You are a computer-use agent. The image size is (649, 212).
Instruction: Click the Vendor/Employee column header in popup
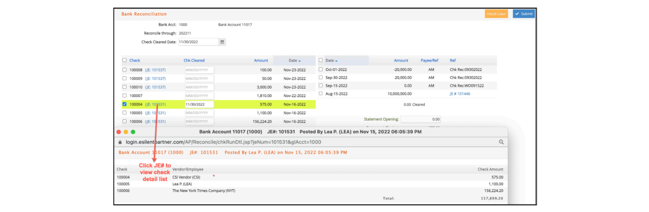pos(188,169)
